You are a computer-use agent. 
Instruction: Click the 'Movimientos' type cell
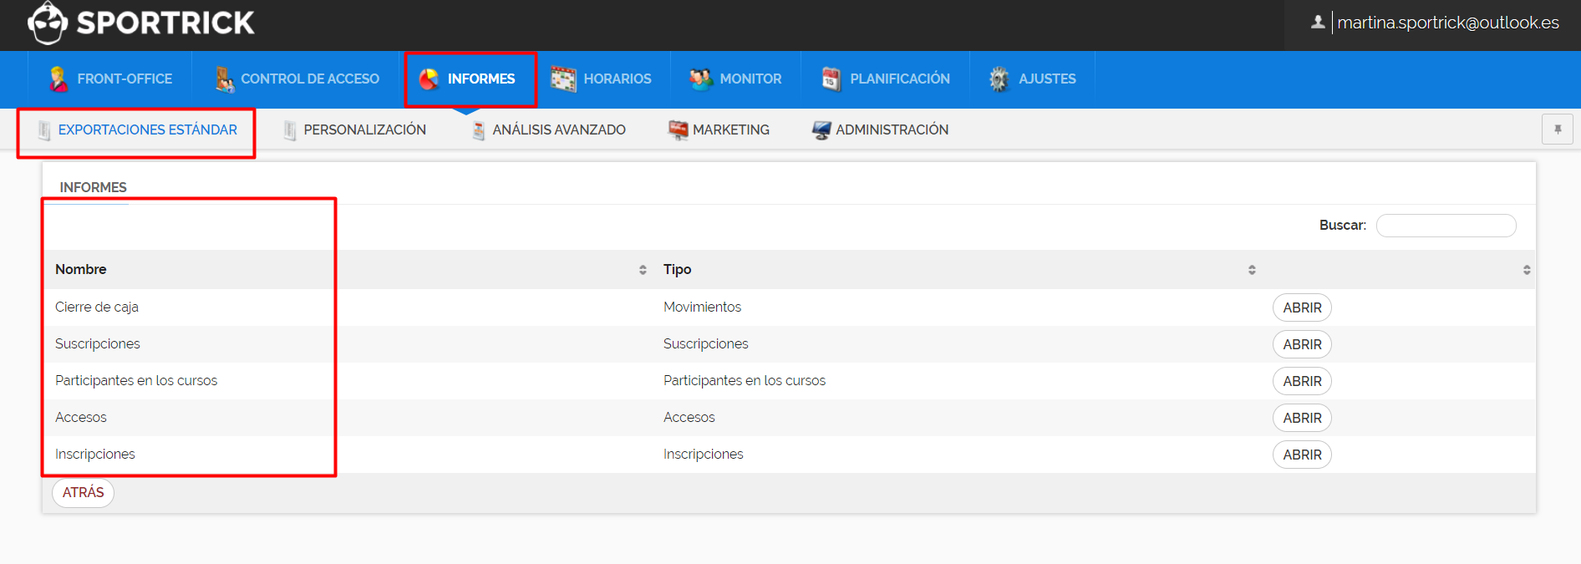(702, 307)
